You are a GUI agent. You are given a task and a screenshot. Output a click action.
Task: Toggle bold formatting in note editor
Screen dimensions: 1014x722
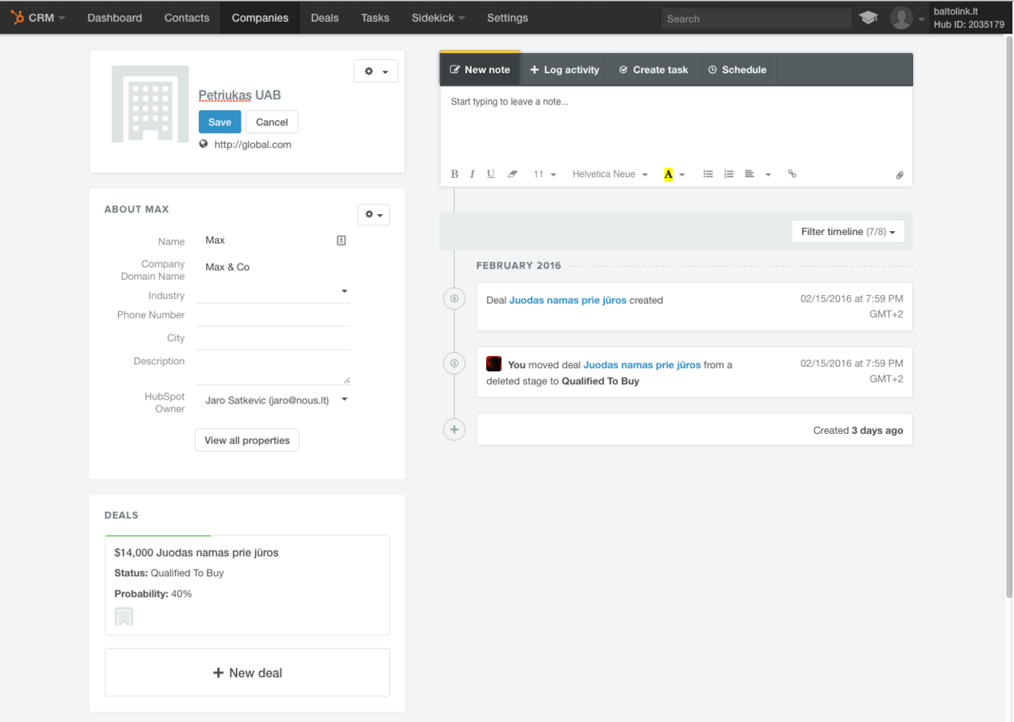pyautogui.click(x=454, y=174)
